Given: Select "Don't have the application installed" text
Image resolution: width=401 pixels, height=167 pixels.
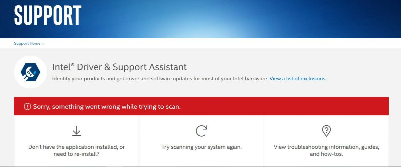Looking at the screenshot, I should (77, 150).
